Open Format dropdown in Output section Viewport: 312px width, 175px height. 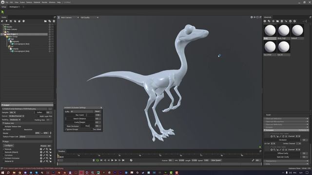(x=16, y=116)
